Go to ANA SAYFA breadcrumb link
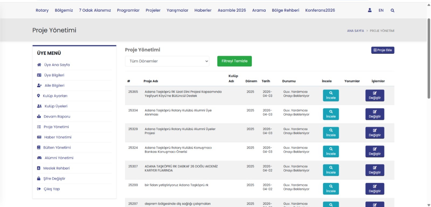 point(355,31)
